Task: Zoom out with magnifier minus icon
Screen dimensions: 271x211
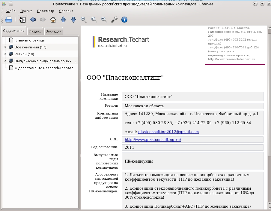Action: pyautogui.click(x=104, y=20)
